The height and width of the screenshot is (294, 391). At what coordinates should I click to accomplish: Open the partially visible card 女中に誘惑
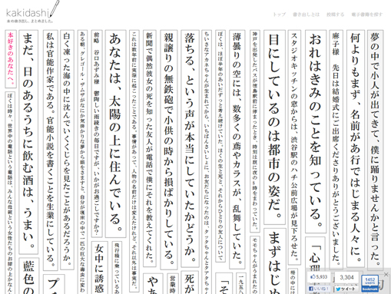click(99, 267)
